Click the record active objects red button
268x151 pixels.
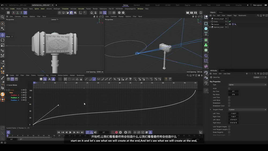click(113, 132)
